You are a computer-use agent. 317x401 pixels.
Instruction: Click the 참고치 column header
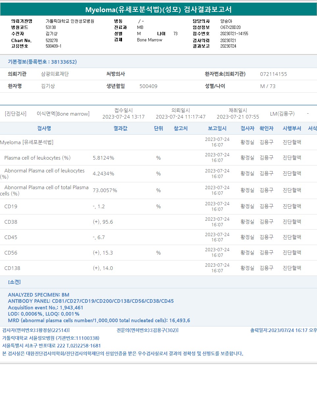pyautogui.click(x=181, y=128)
